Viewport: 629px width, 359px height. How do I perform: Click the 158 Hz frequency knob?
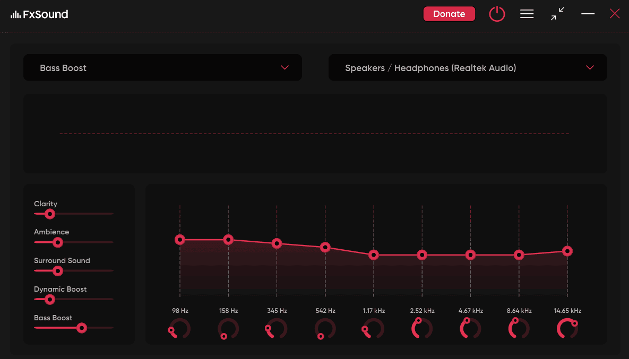pyautogui.click(x=228, y=329)
